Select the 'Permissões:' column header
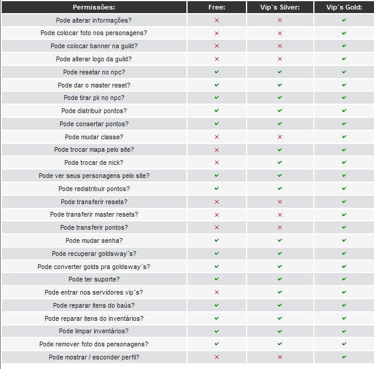The width and height of the screenshot is (374, 369). click(x=94, y=7)
